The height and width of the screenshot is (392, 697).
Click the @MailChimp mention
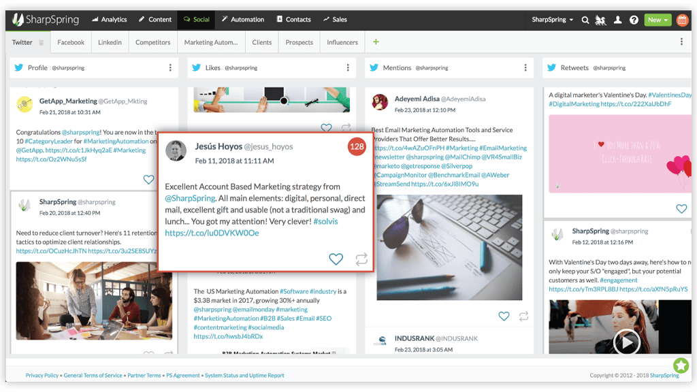point(463,157)
